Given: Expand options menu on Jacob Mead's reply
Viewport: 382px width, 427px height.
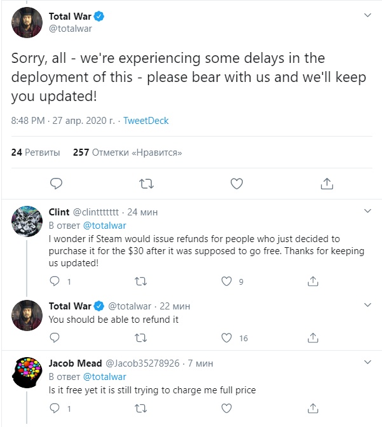Looking at the screenshot, I should [x=367, y=363].
